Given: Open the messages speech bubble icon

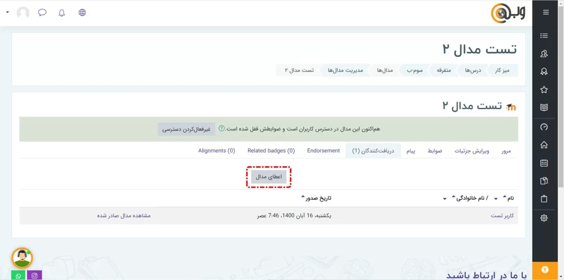Looking at the screenshot, I should click(42, 13).
